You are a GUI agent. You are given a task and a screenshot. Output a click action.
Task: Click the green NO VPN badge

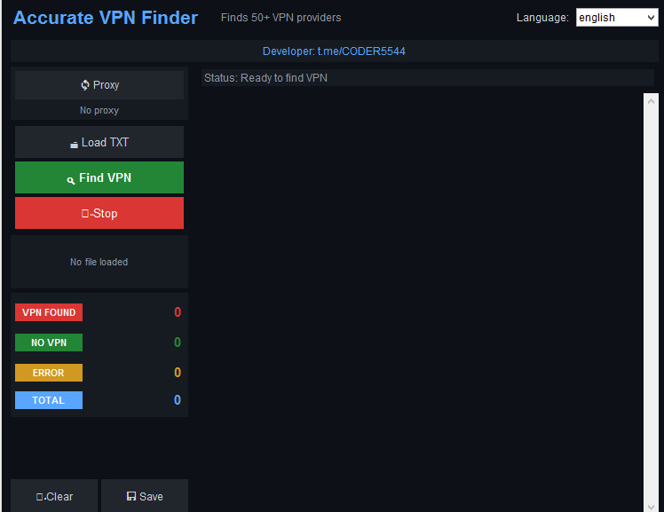coord(49,343)
